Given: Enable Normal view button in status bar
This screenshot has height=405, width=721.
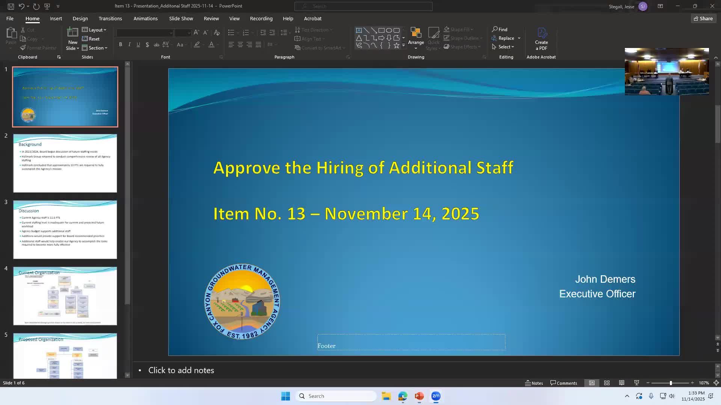Looking at the screenshot, I should [x=591, y=383].
